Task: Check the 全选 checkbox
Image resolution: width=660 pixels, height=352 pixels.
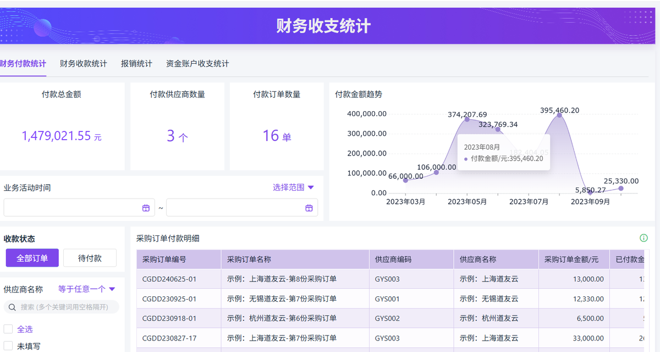Action: 8,329
